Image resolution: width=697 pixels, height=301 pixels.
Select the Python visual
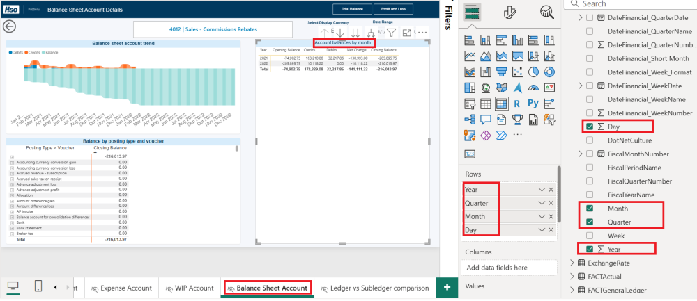[533, 104]
